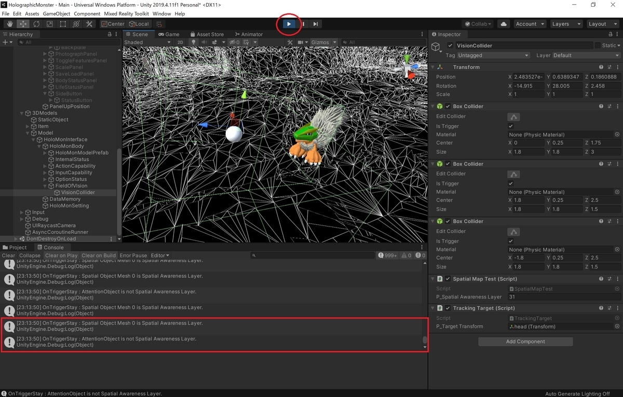Select the Rect Transform tool

click(x=63, y=24)
